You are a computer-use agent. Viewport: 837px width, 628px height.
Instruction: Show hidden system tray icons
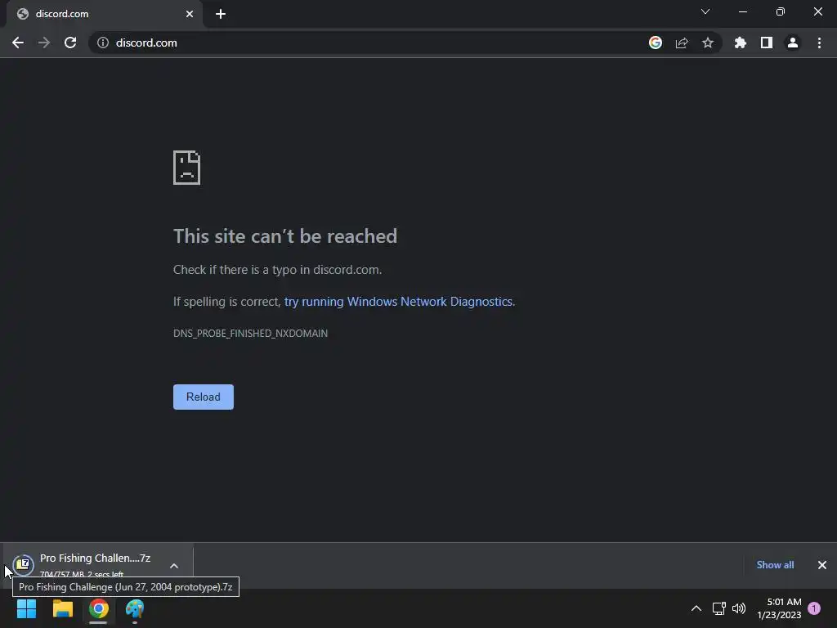click(696, 608)
